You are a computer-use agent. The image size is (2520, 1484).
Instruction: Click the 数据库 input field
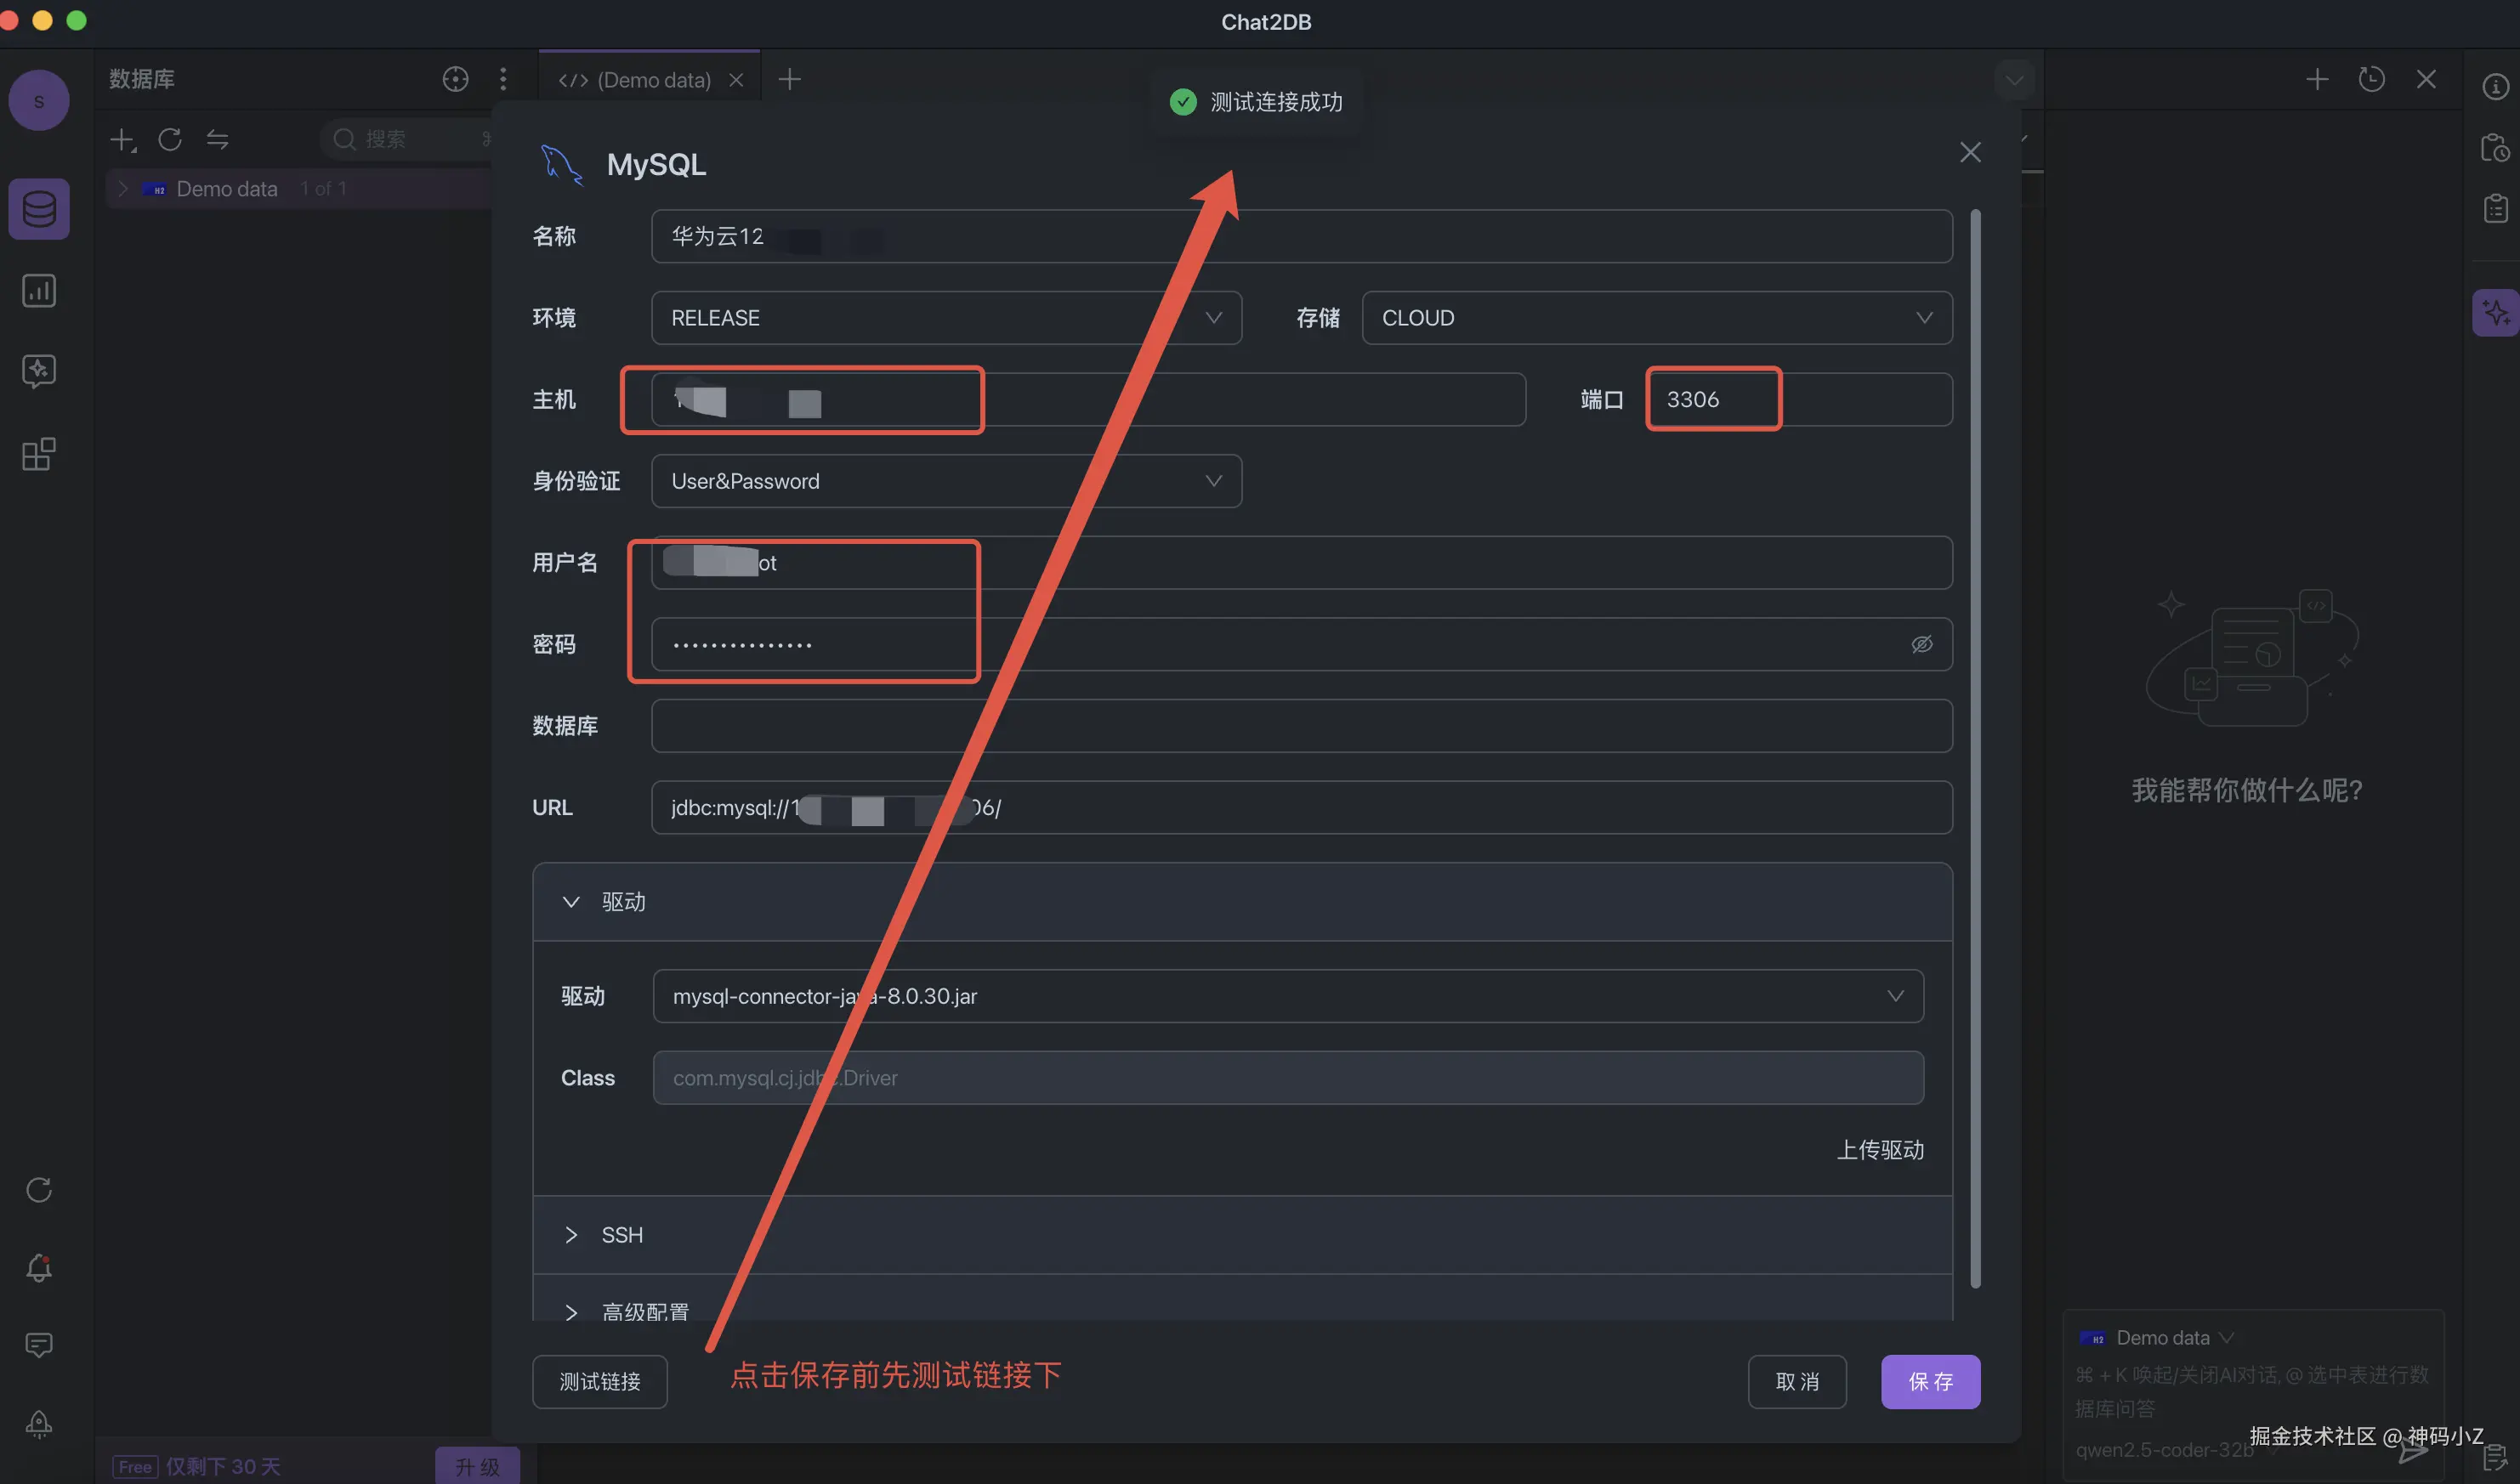[x=1300, y=726]
